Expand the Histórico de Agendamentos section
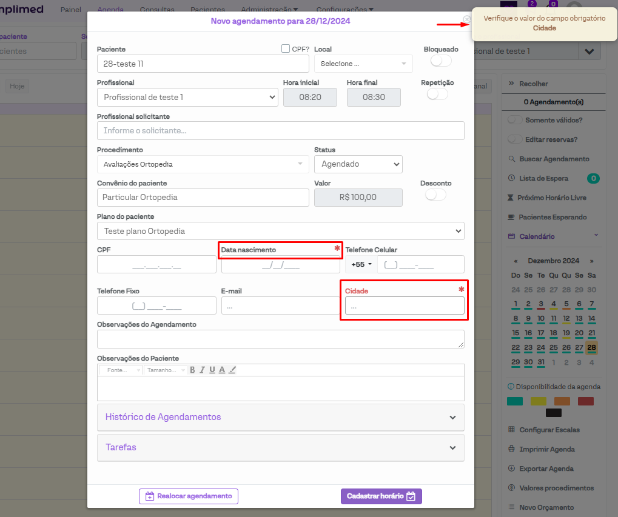Image resolution: width=618 pixels, height=517 pixels. click(x=281, y=417)
